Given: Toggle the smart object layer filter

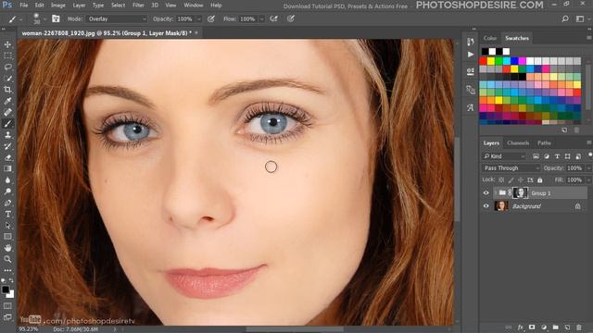Looking at the screenshot, I should (x=578, y=156).
